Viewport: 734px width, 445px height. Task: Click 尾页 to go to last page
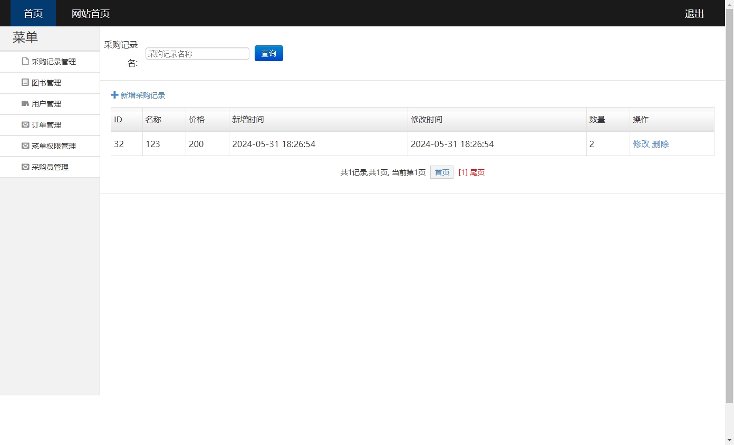pos(477,172)
